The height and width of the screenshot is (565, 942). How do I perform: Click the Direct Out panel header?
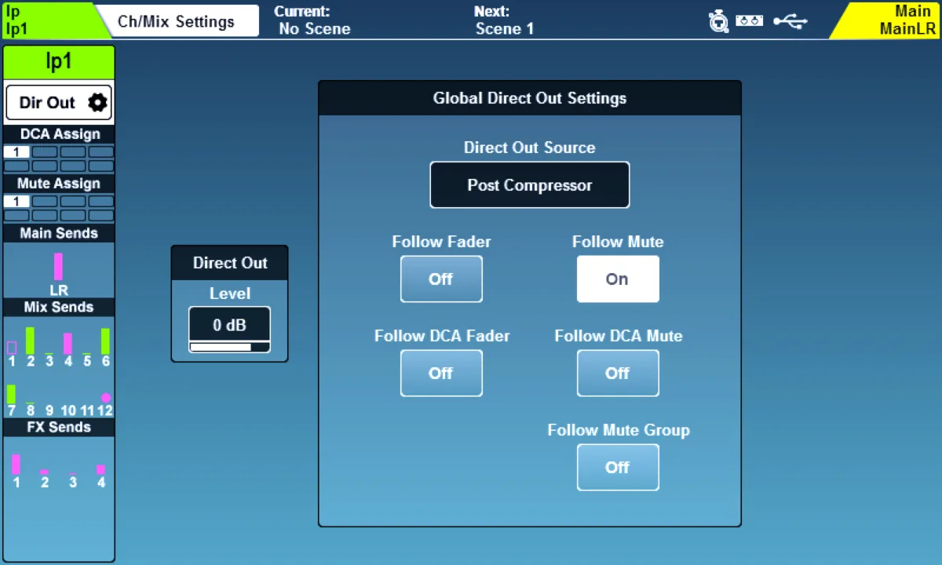[230, 263]
